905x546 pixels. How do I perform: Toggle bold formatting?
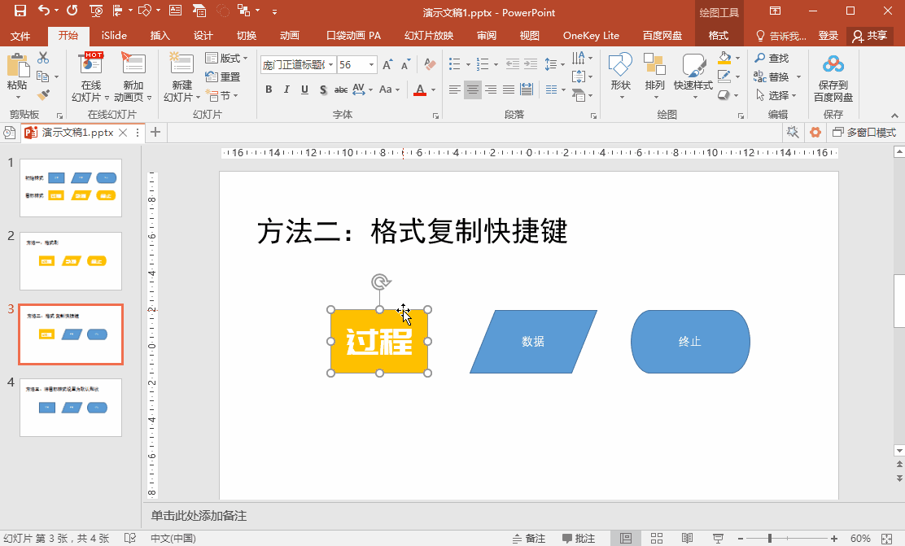point(269,90)
